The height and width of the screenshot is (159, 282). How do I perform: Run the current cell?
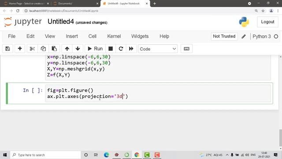(x=95, y=49)
